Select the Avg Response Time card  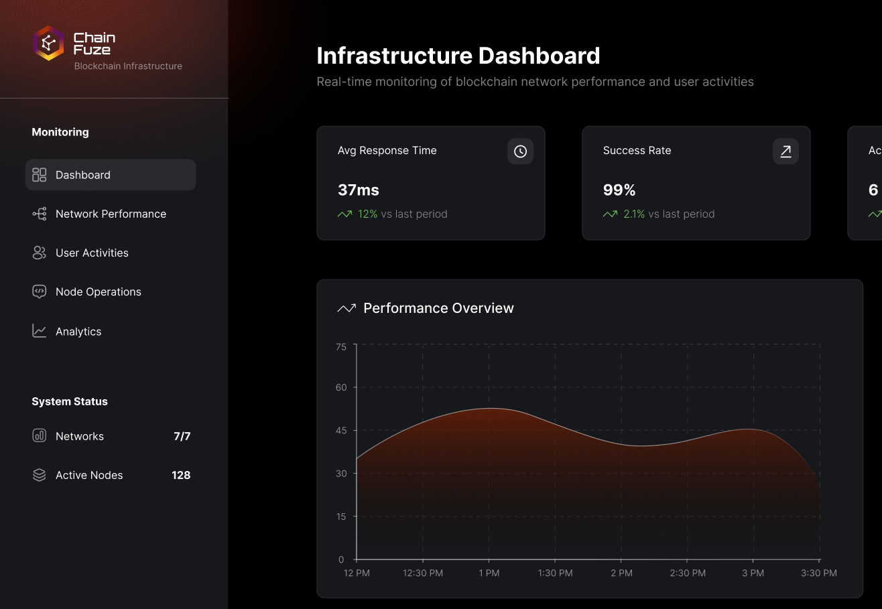pos(430,183)
